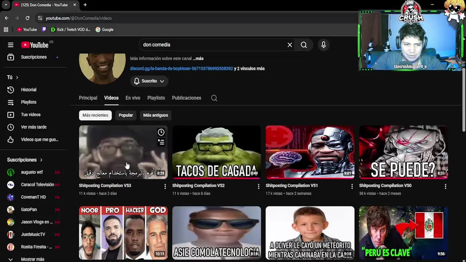Open the YouTube bookmark in the bookmarks bar
The image size is (466, 262).
(x=27, y=29)
